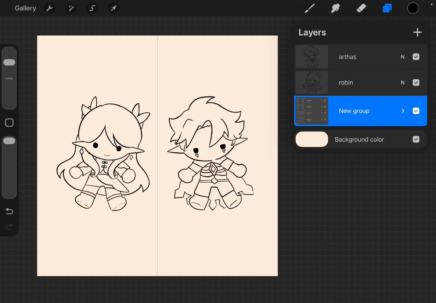Open the Actions wrench menu
This screenshot has width=436, height=303.
(49, 8)
